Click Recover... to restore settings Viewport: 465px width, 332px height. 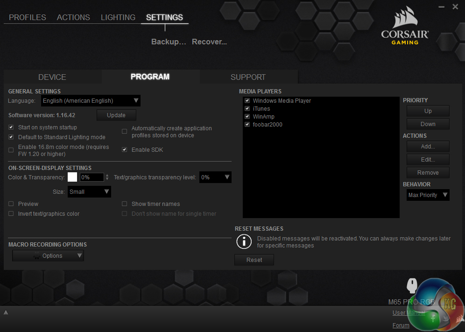pyautogui.click(x=209, y=42)
